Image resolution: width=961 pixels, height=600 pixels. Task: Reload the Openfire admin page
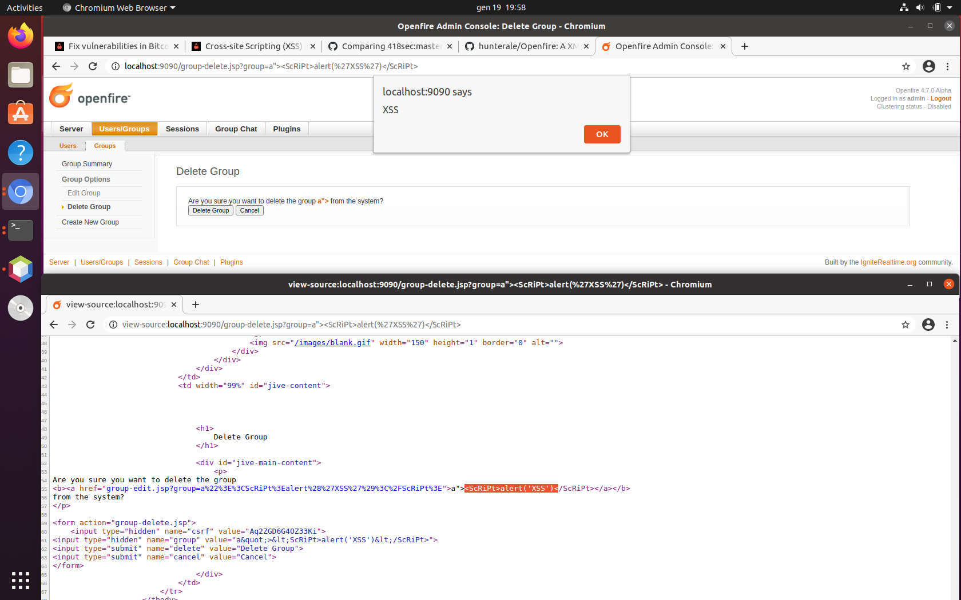93,66
